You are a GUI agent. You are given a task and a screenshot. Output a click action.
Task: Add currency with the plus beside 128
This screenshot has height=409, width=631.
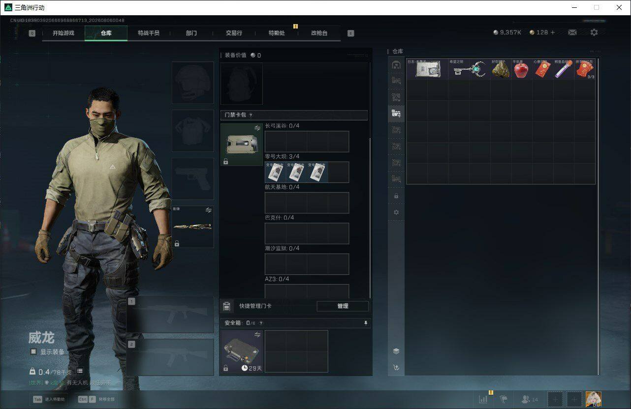pos(553,32)
